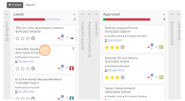Click plus icon in Leeds column header

tap(75, 14)
